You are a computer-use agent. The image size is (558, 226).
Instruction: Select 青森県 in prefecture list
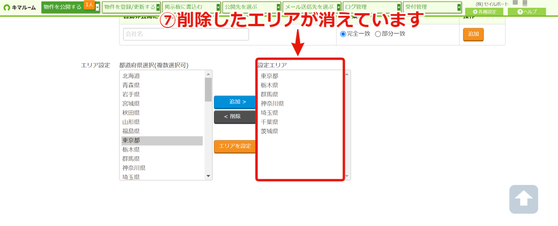pyautogui.click(x=162, y=85)
